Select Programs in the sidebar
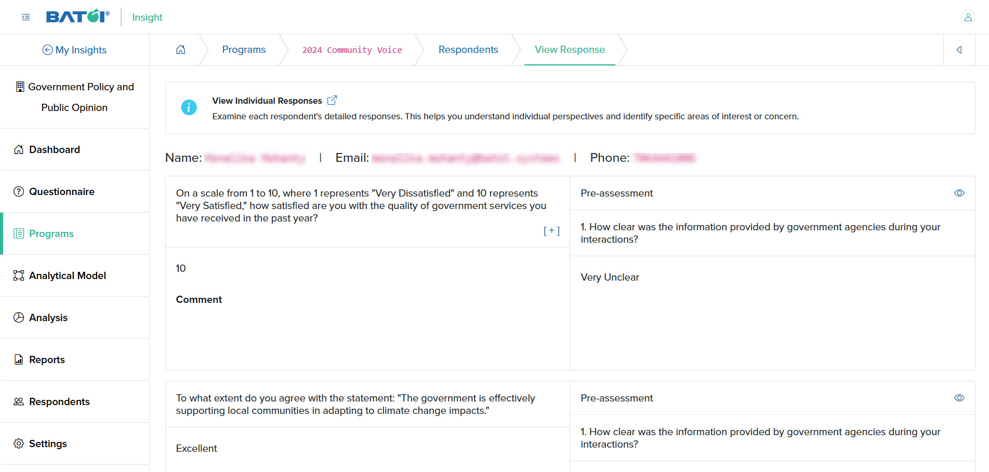This screenshot has width=989, height=472. (x=75, y=233)
